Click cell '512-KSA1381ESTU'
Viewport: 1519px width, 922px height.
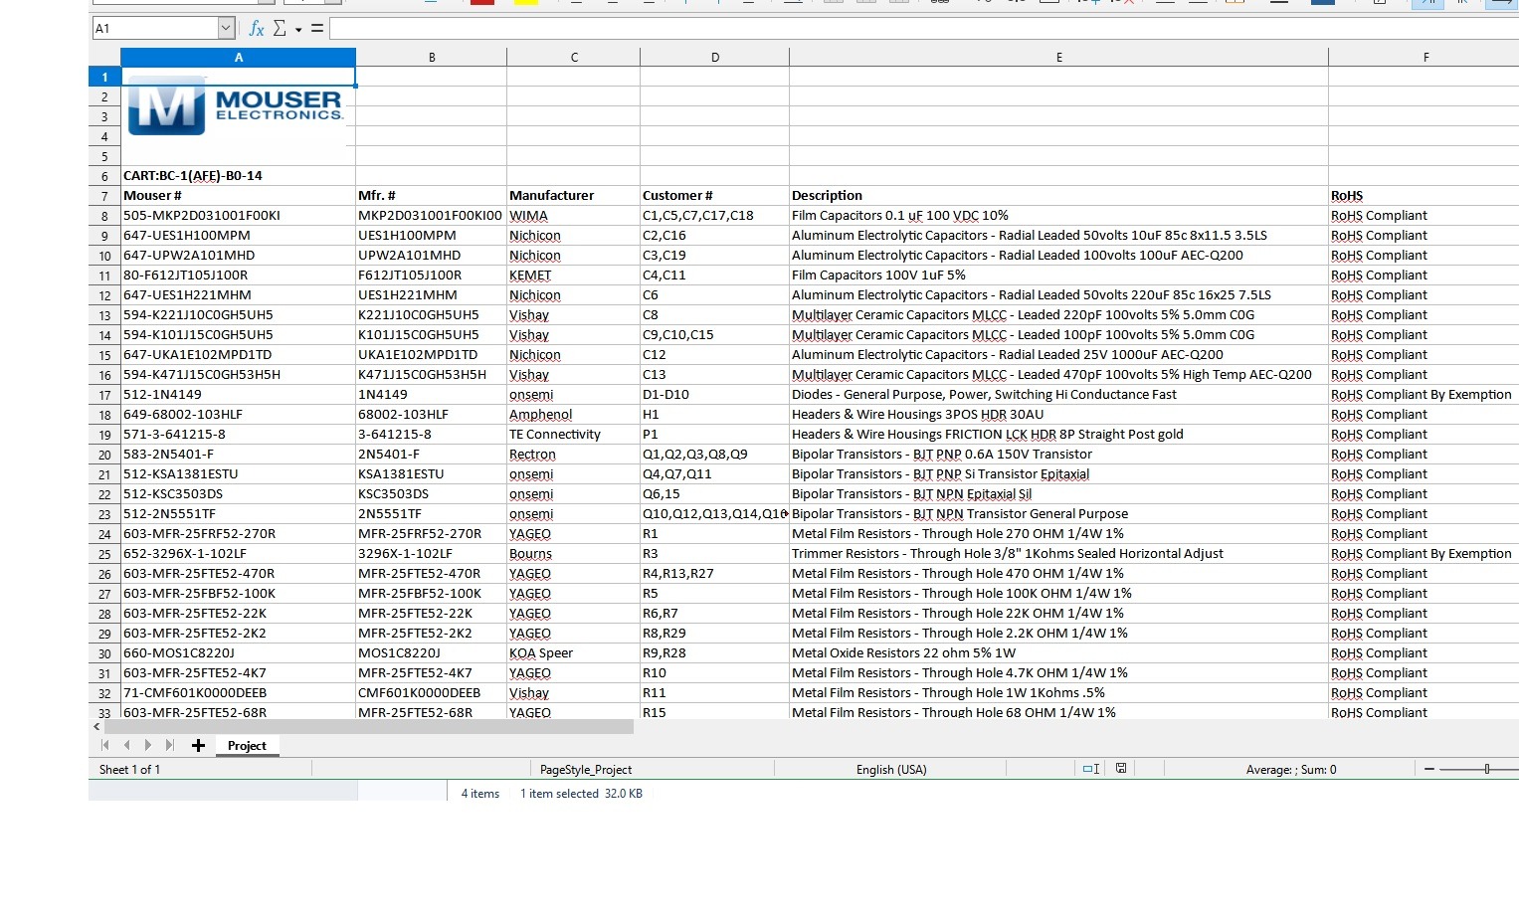(x=239, y=474)
